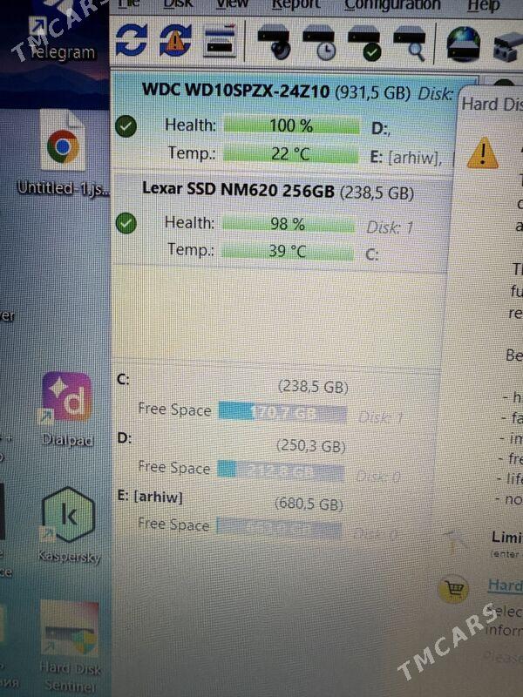Open the Configuration menu
This screenshot has width=523, height=697.
click(x=392, y=4)
